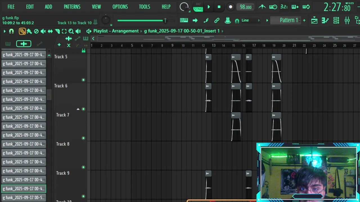Open the Playlist view icon

pos(314,20)
